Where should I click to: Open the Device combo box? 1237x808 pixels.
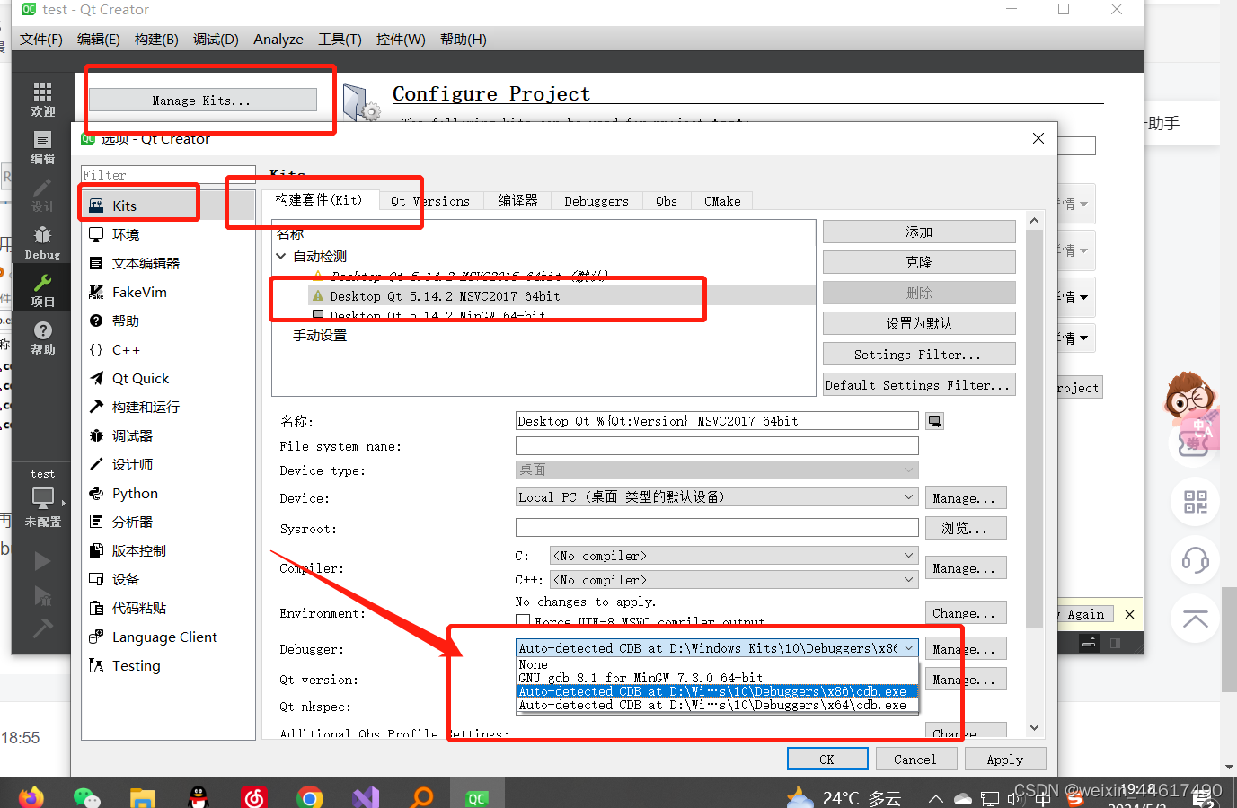pos(717,497)
